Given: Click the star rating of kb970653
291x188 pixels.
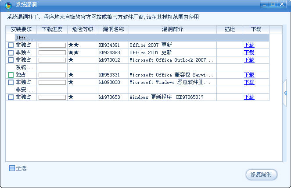Looking at the screenshot, I should pyautogui.click(x=71, y=97).
